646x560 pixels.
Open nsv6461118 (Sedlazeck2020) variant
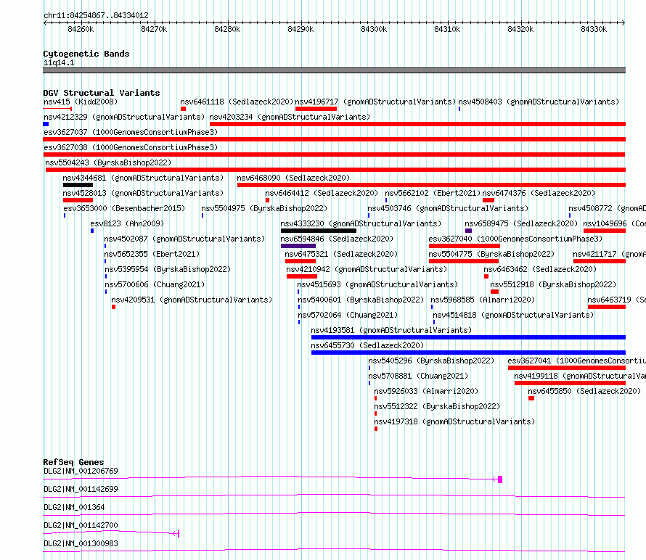click(237, 102)
